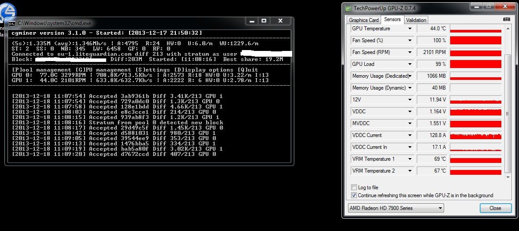Click the GPU-Z sensor list scrollbar thumb

(508, 113)
